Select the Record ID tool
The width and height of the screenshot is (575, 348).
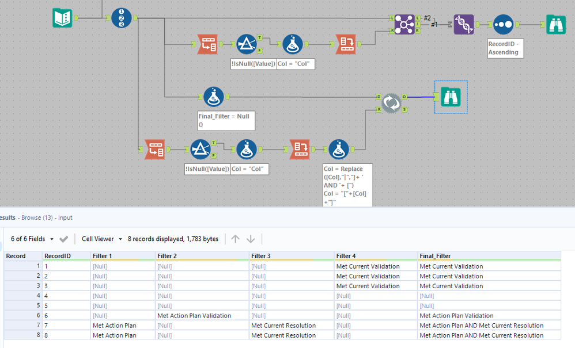pos(122,18)
